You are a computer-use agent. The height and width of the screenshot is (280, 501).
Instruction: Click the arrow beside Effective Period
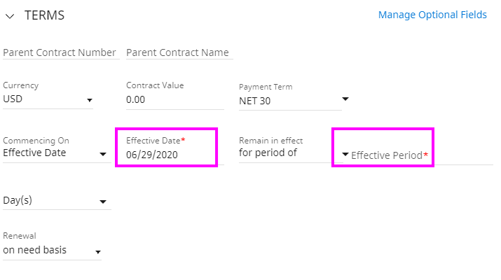345,154
